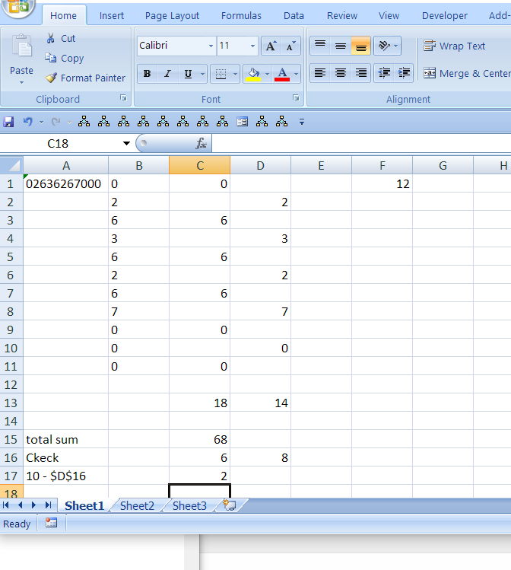Center text horizontally in the cell

click(341, 73)
